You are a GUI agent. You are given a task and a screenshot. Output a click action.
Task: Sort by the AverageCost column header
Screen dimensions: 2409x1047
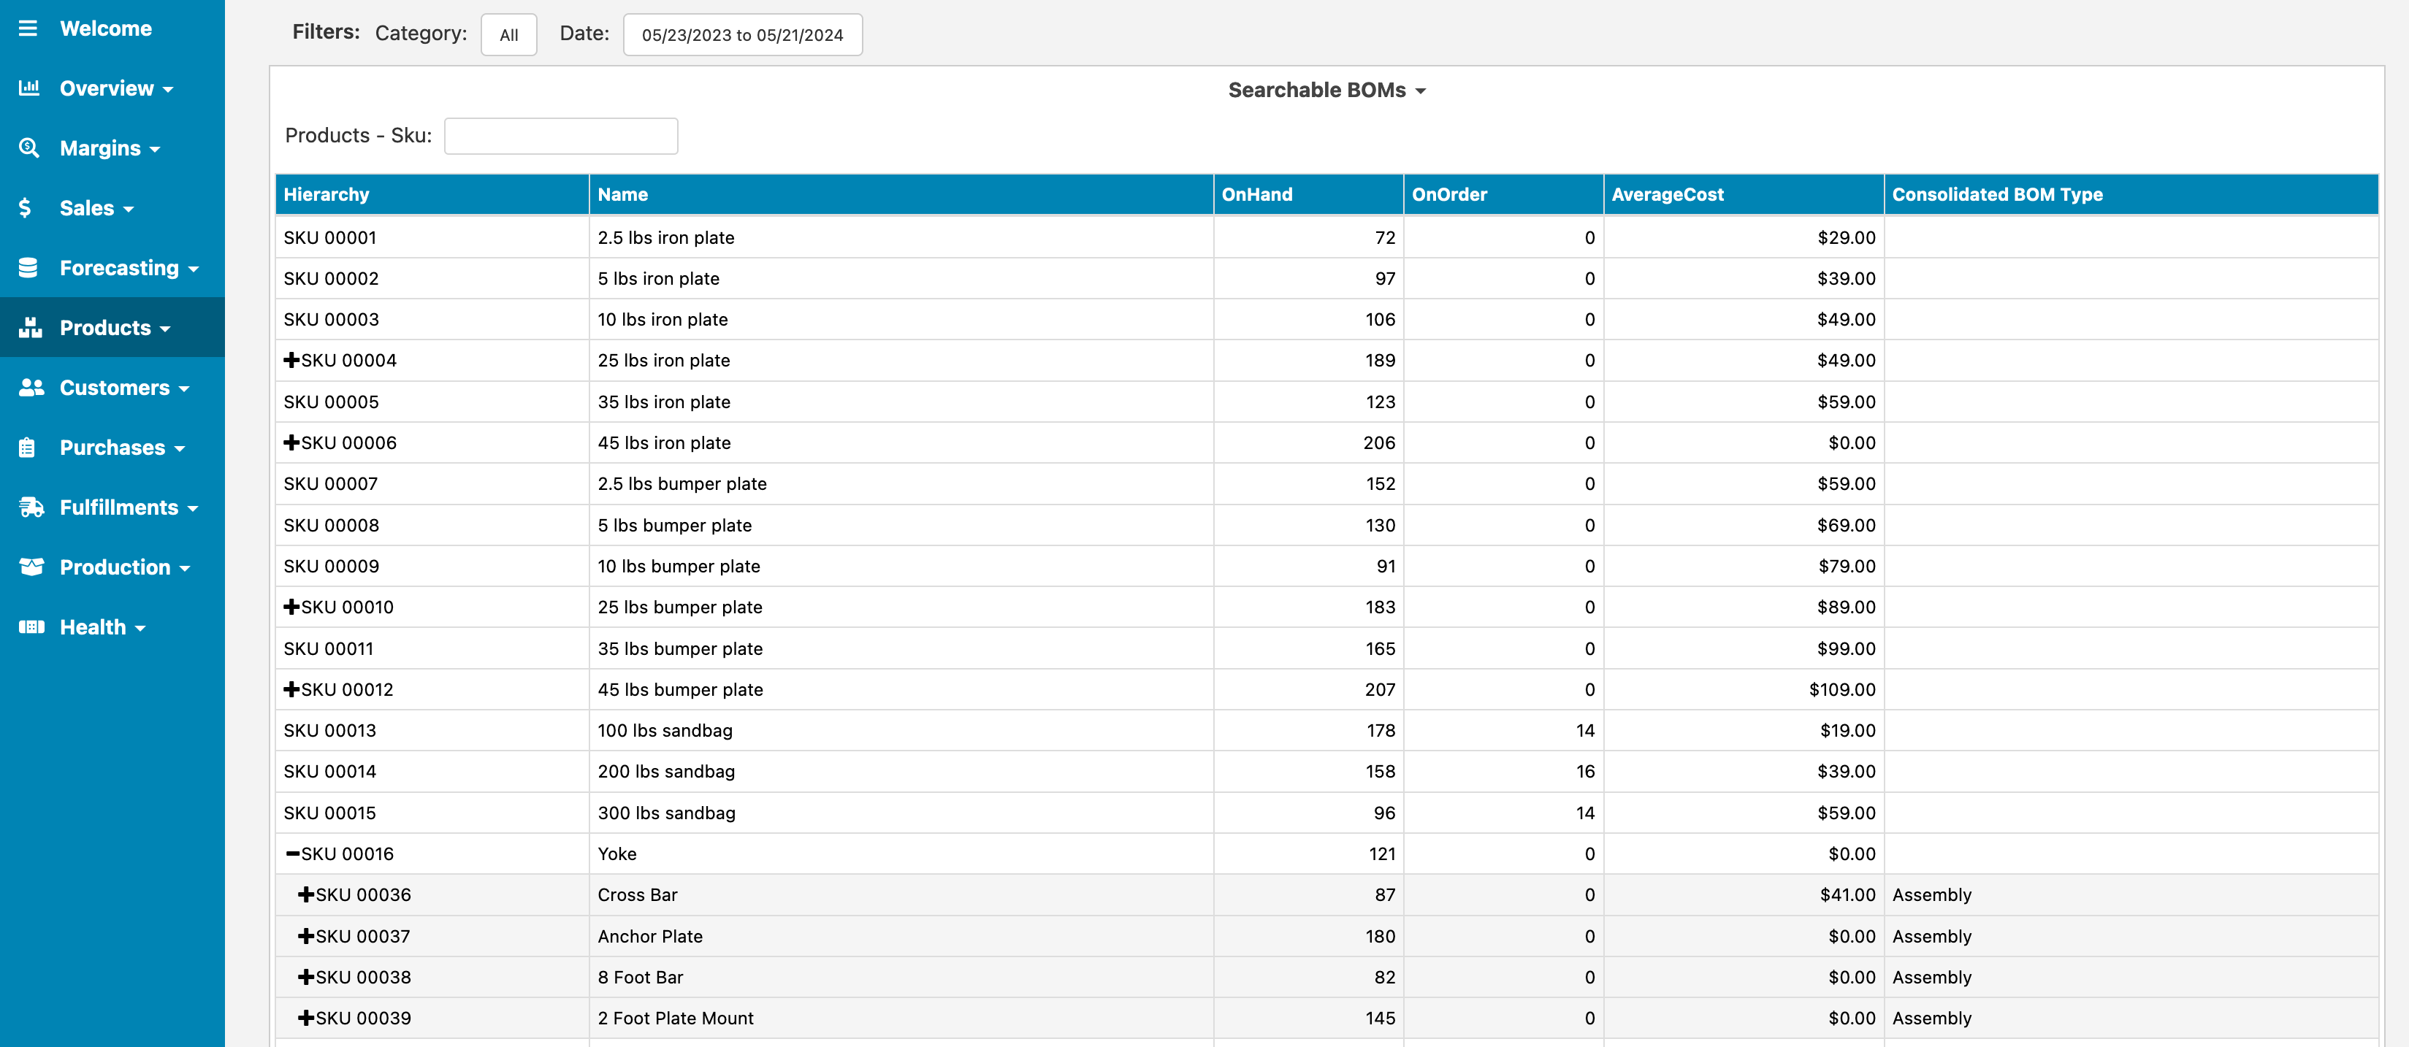point(1666,194)
